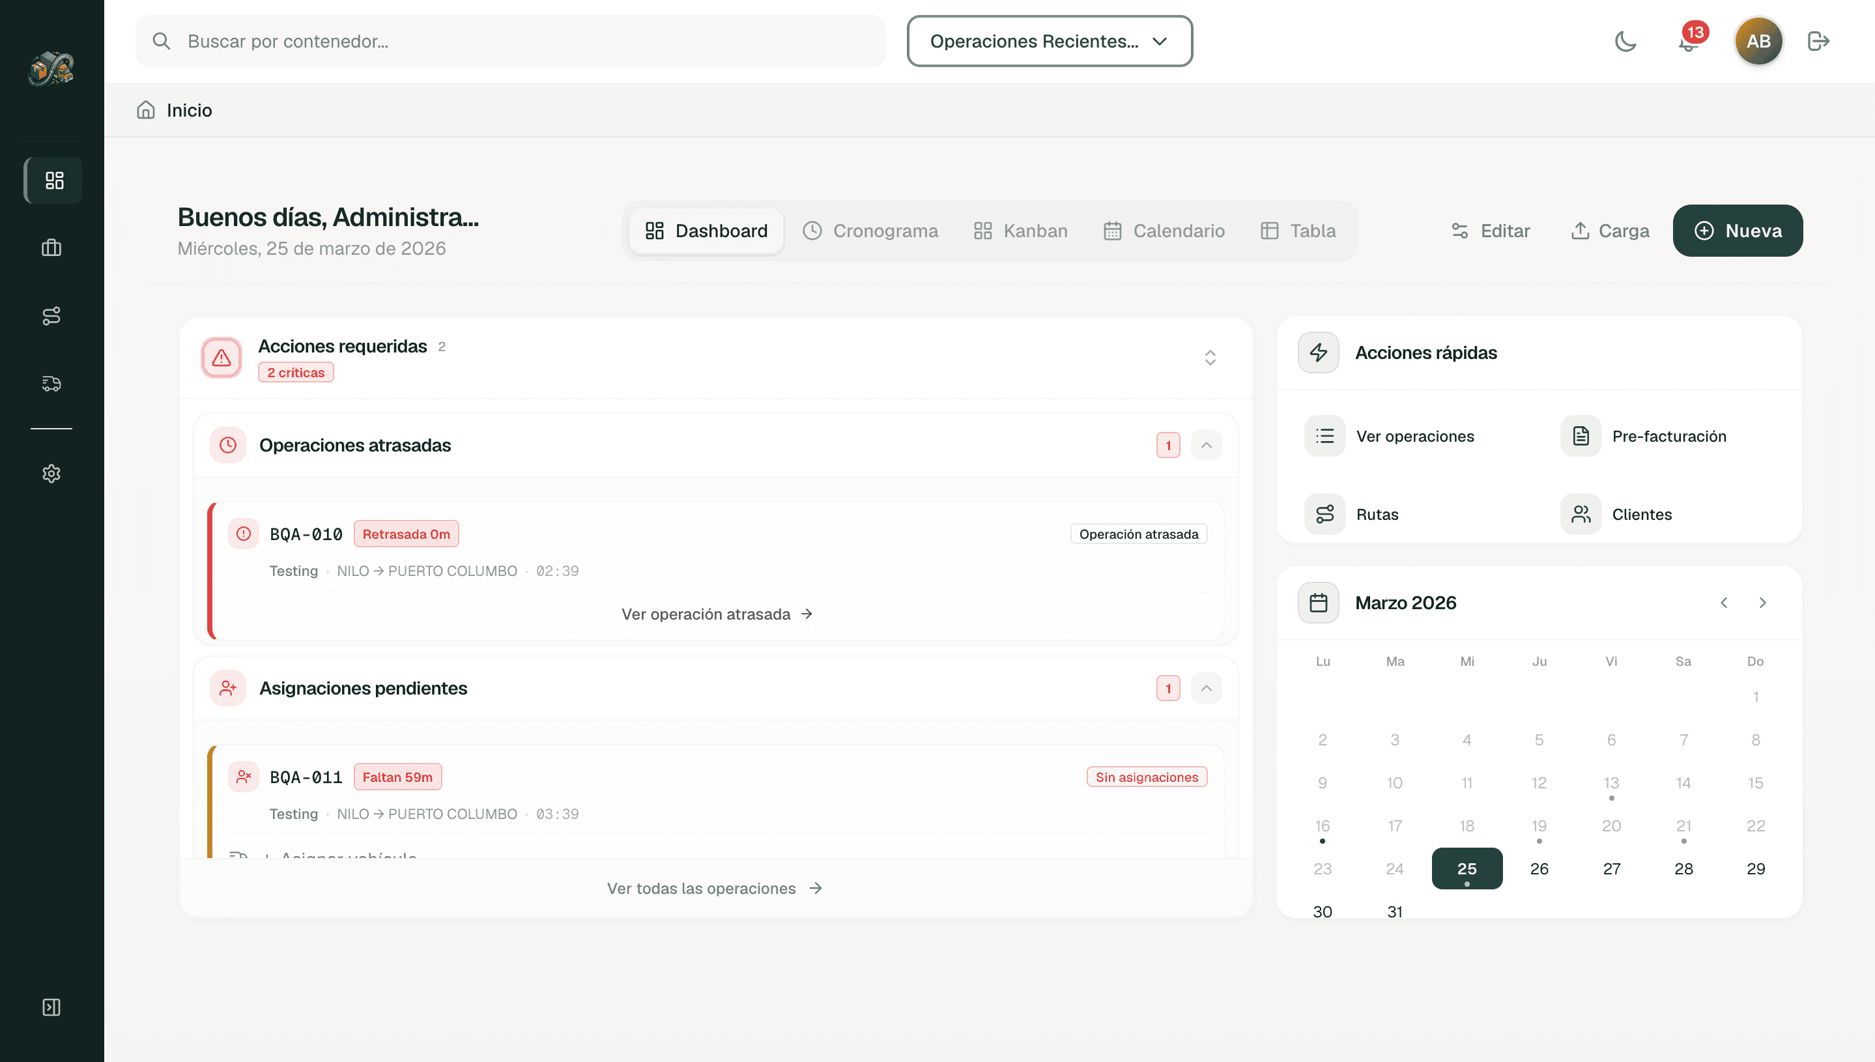
Task: Switch to the Cronograma tab
Action: click(x=870, y=231)
